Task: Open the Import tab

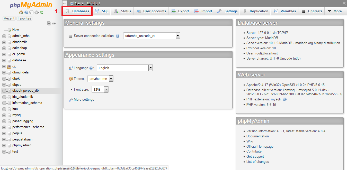Action: point(203,11)
